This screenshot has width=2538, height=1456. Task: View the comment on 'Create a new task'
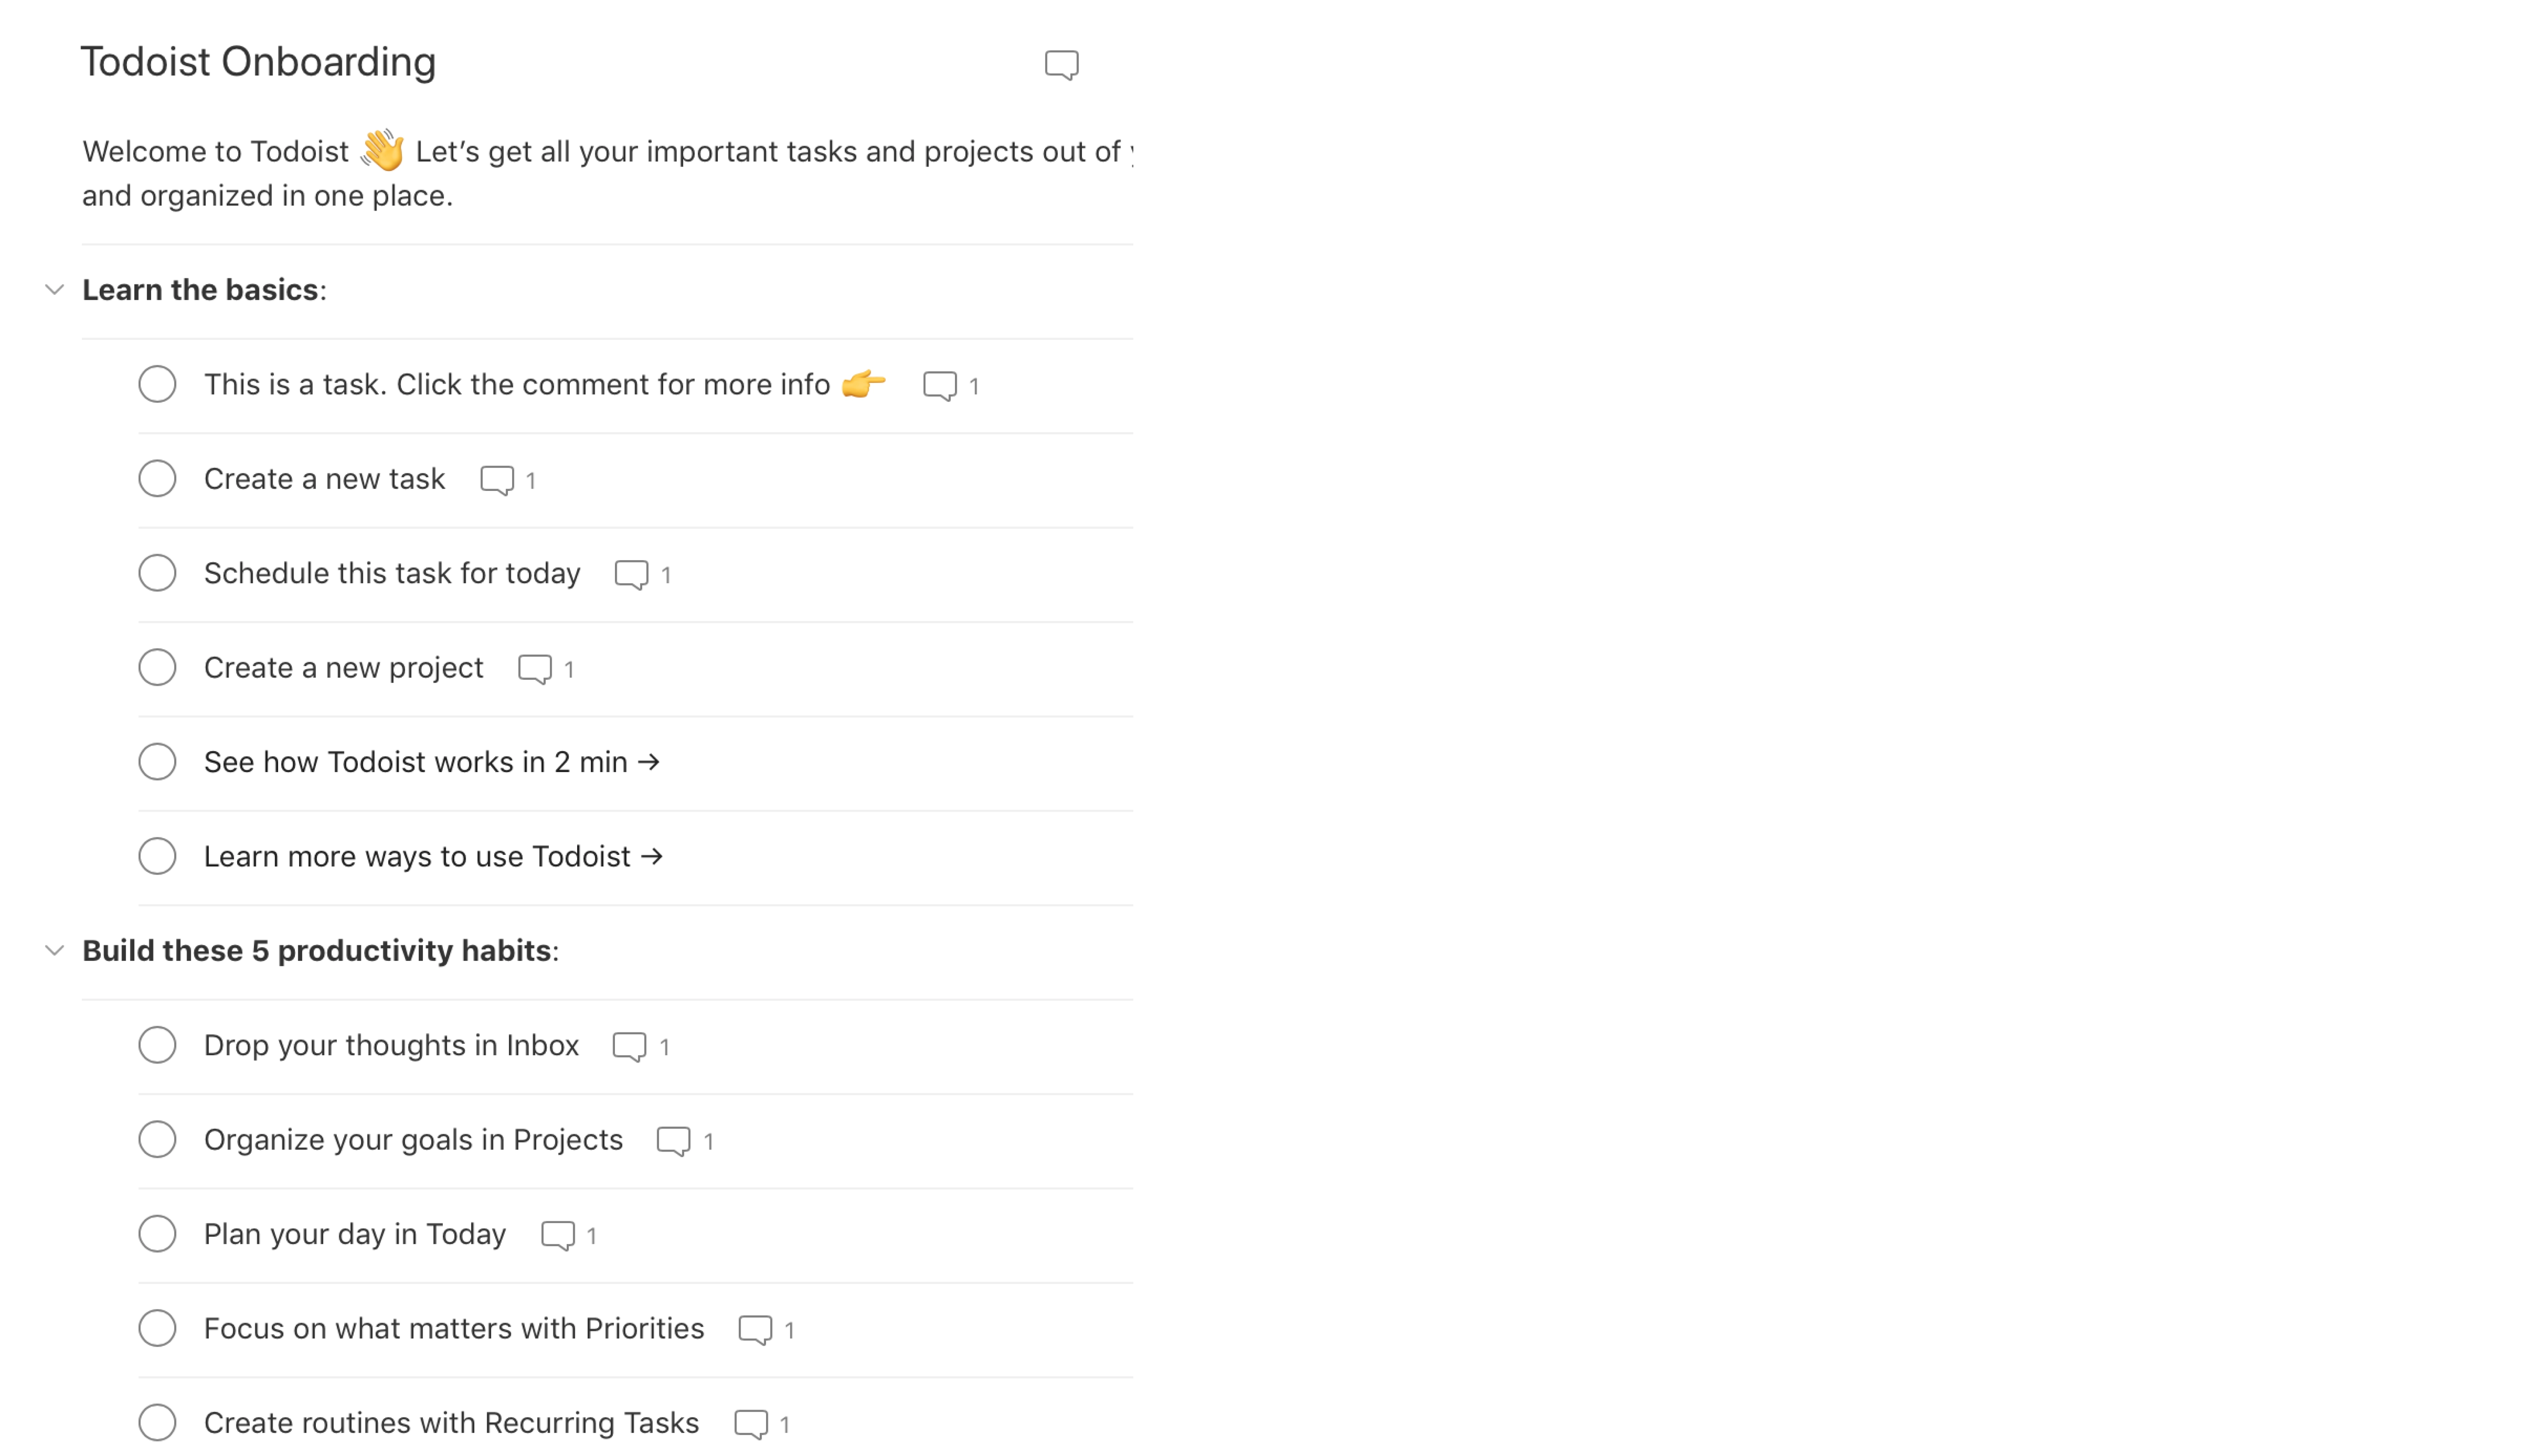497,480
